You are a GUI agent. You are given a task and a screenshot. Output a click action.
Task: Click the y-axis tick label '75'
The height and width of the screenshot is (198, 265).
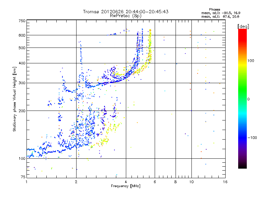click(x=23, y=177)
